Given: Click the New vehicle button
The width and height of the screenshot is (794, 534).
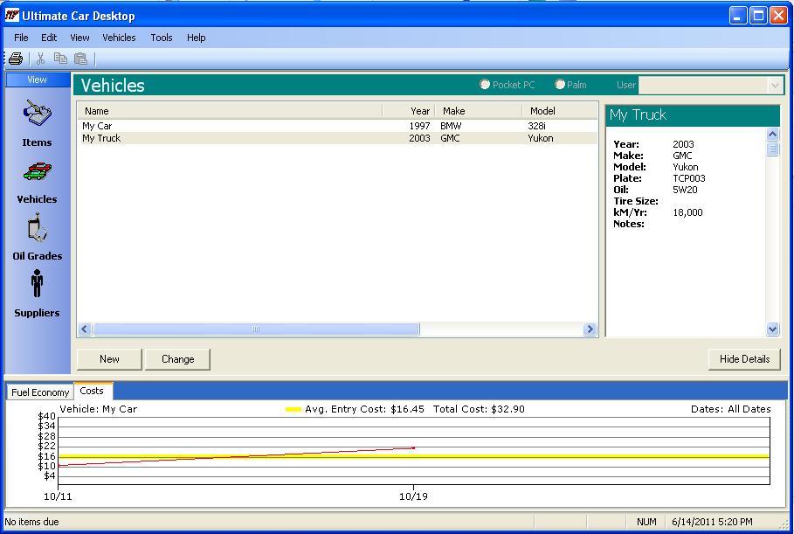Looking at the screenshot, I should click(x=109, y=359).
